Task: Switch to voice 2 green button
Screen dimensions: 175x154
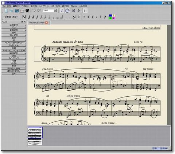Action: (110, 18)
